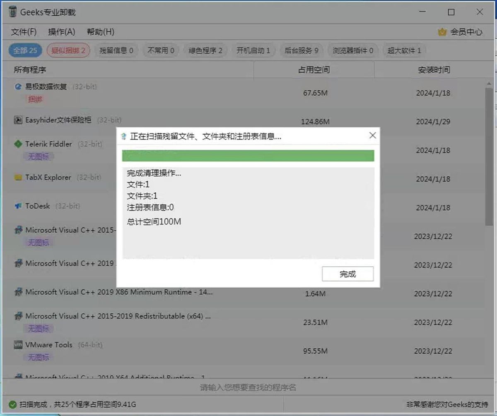This screenshot has height=416, width=497.
Task: Click 完成清理操作... text in dialog
Action: tap(154, 173)
